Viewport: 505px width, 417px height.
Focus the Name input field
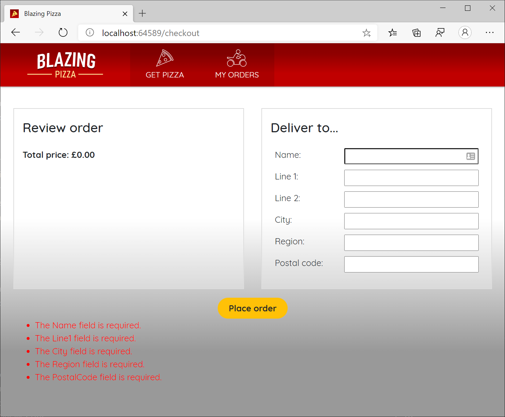point(411,156)
